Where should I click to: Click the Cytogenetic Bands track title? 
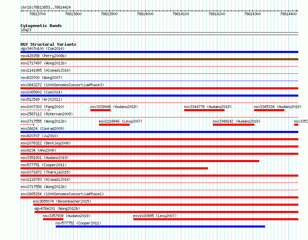tap(41, 26)
